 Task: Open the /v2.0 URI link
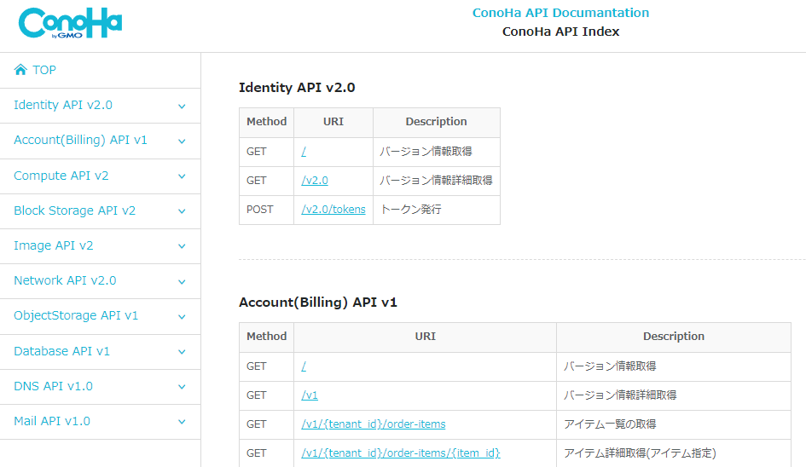(315, 181)
